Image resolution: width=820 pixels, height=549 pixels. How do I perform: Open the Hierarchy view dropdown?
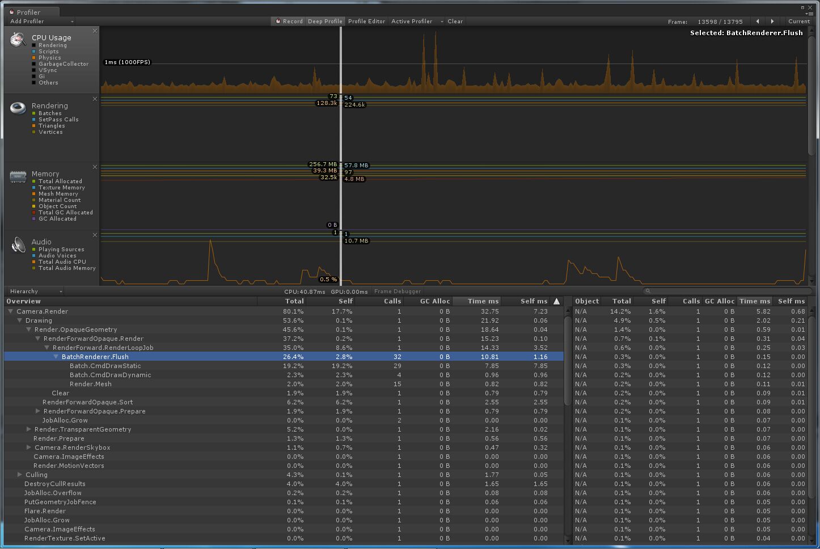coord(34,291)
